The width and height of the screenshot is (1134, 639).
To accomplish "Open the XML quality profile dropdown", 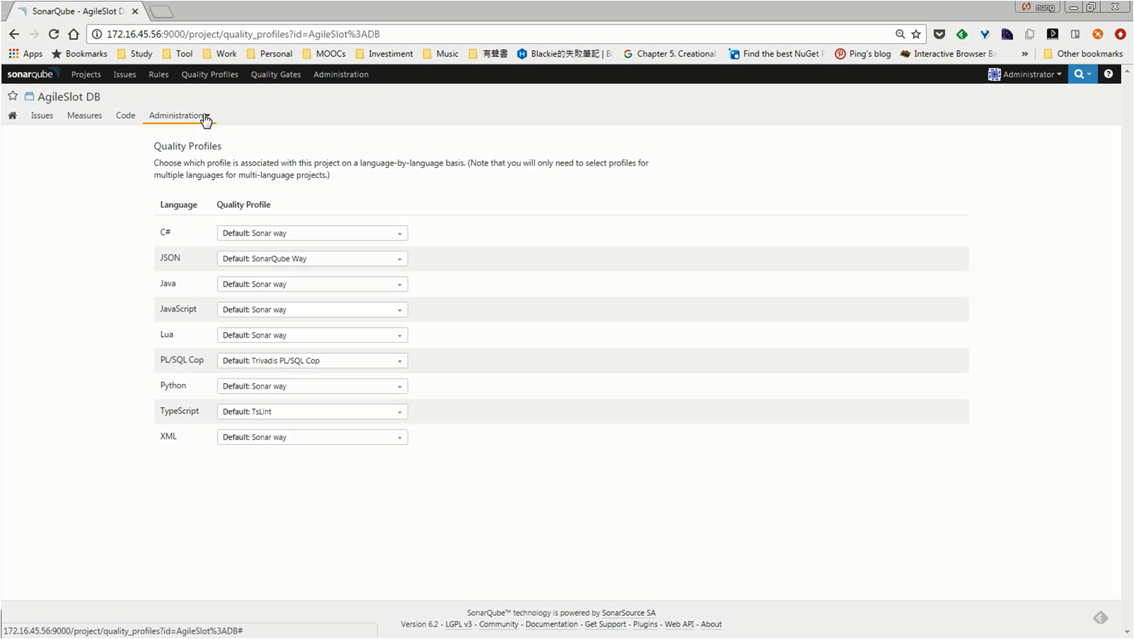I will (312, 436).
